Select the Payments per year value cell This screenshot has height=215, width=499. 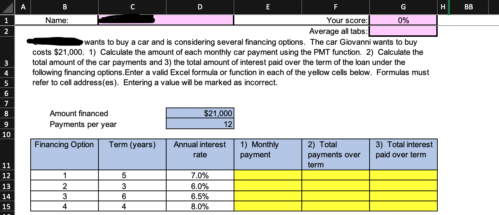pyautogui.click(x=200, y=124)
